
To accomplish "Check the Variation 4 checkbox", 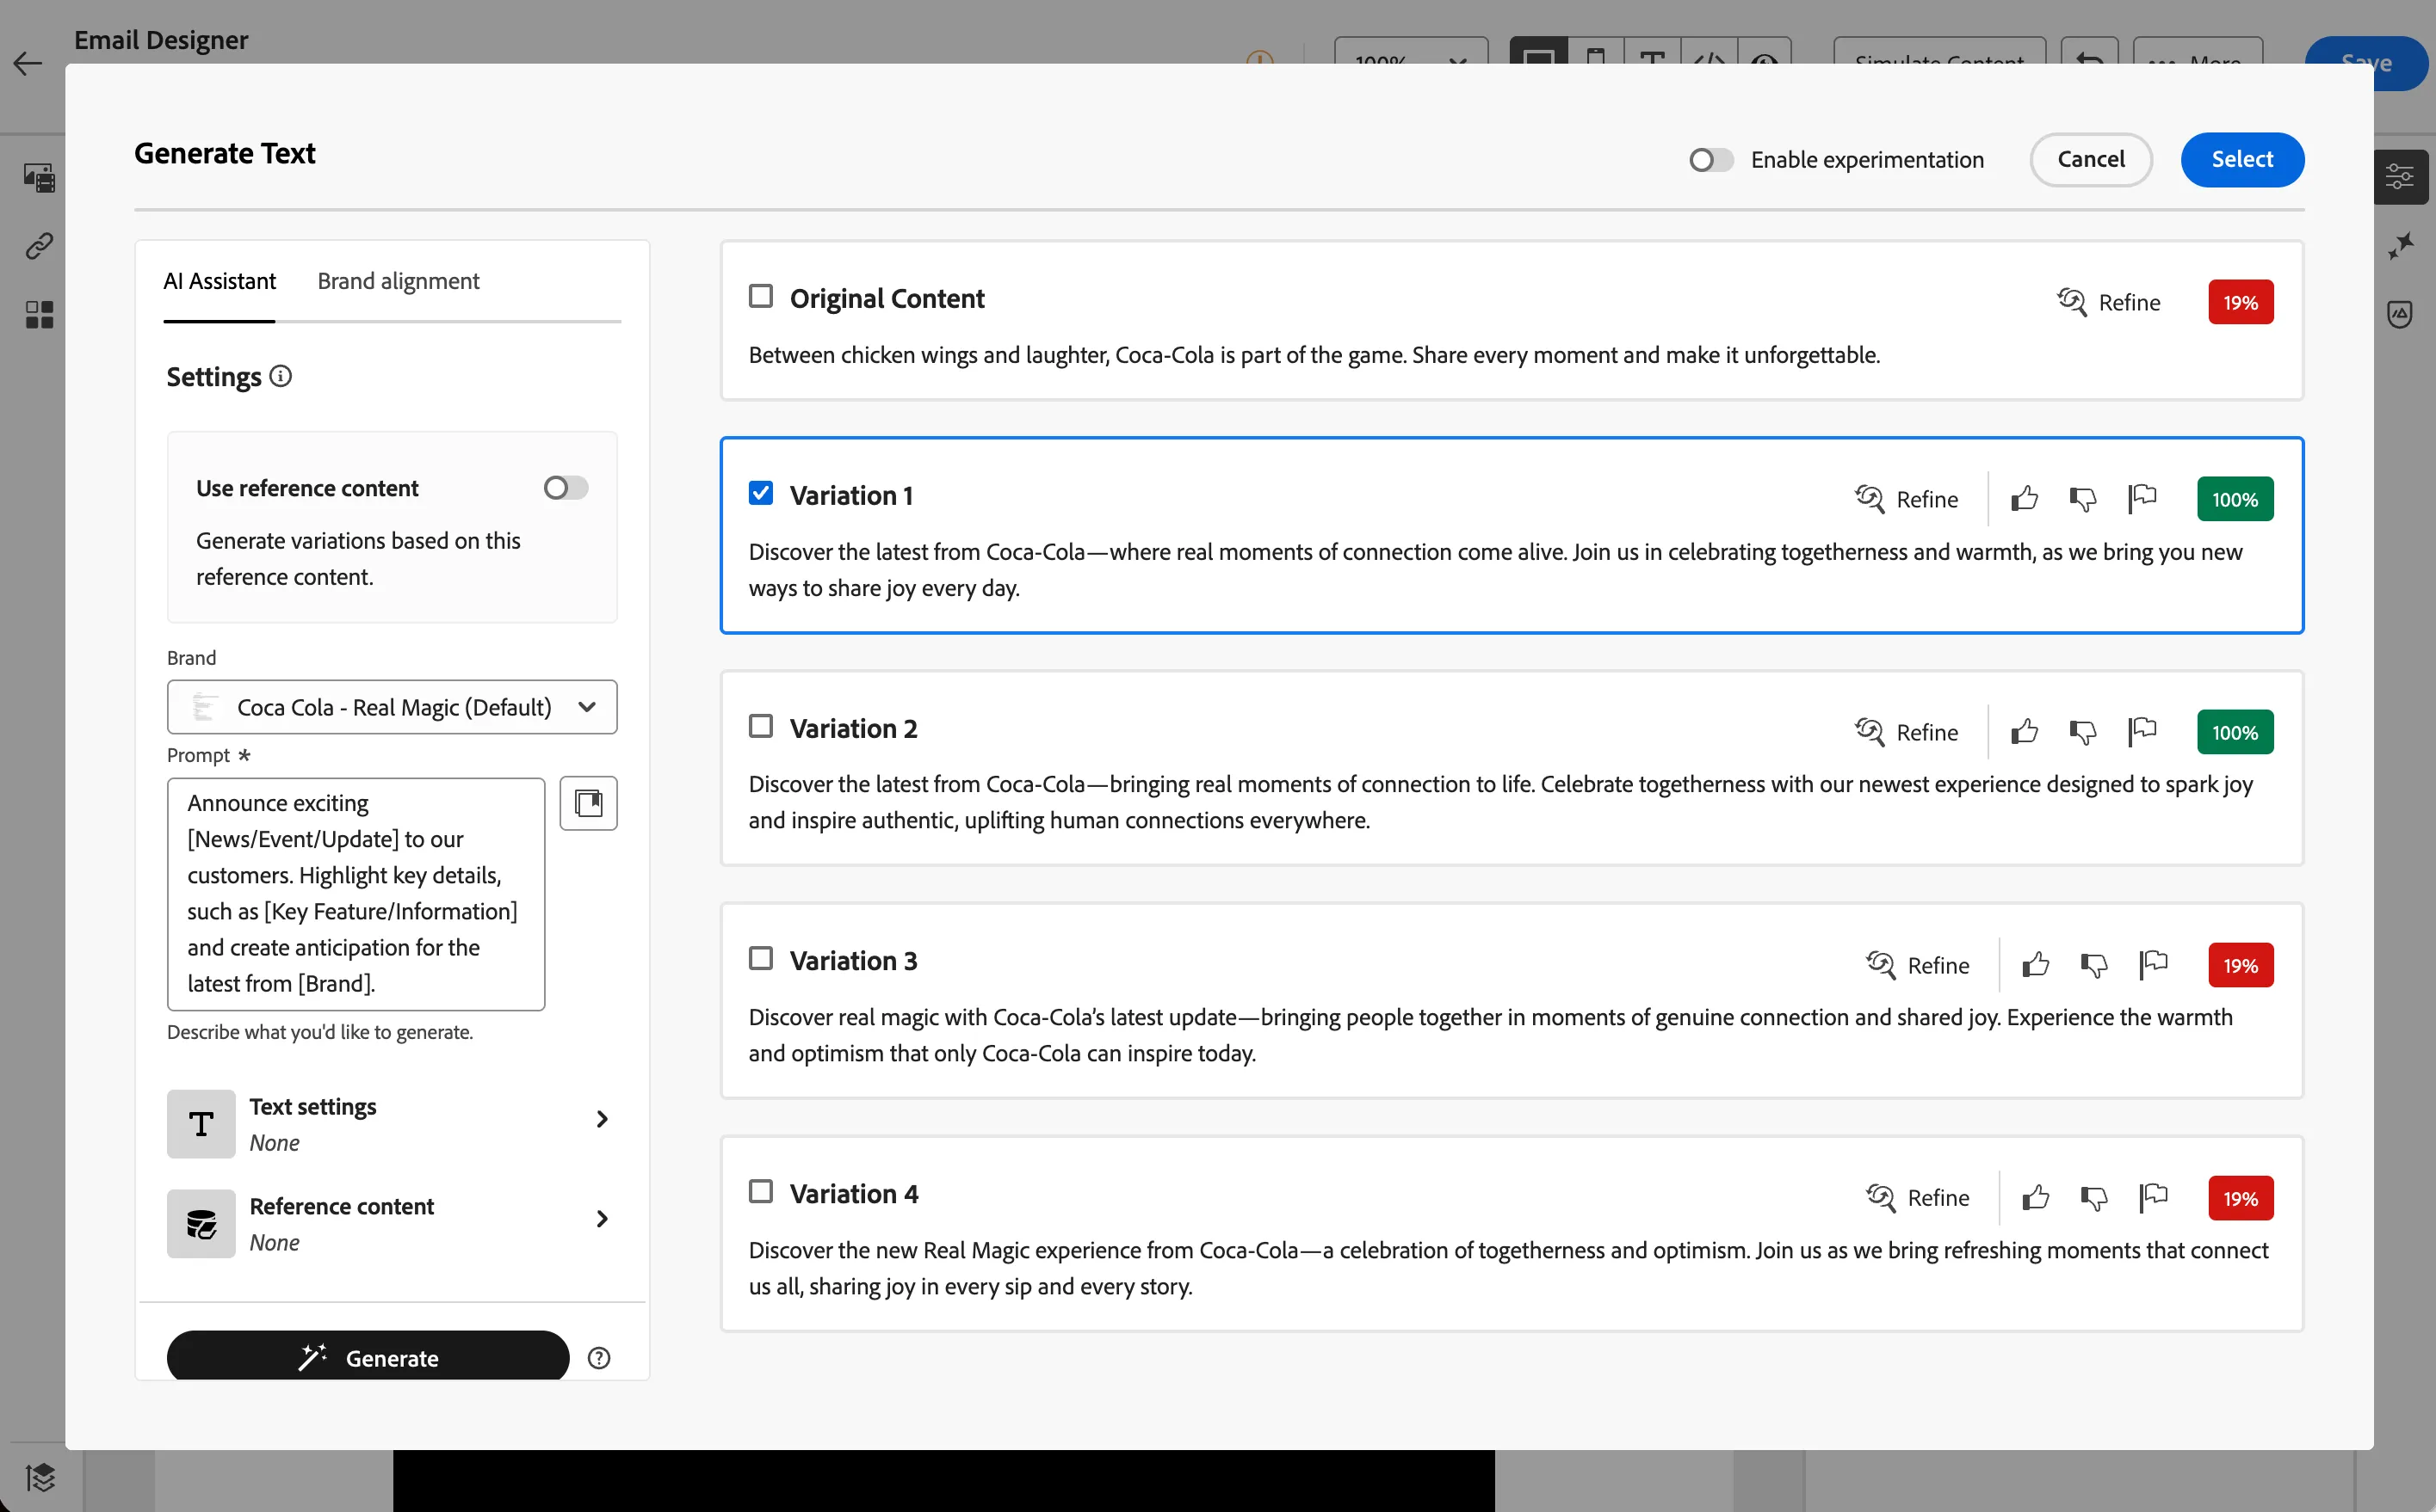I will click(x=761, y=1191).
